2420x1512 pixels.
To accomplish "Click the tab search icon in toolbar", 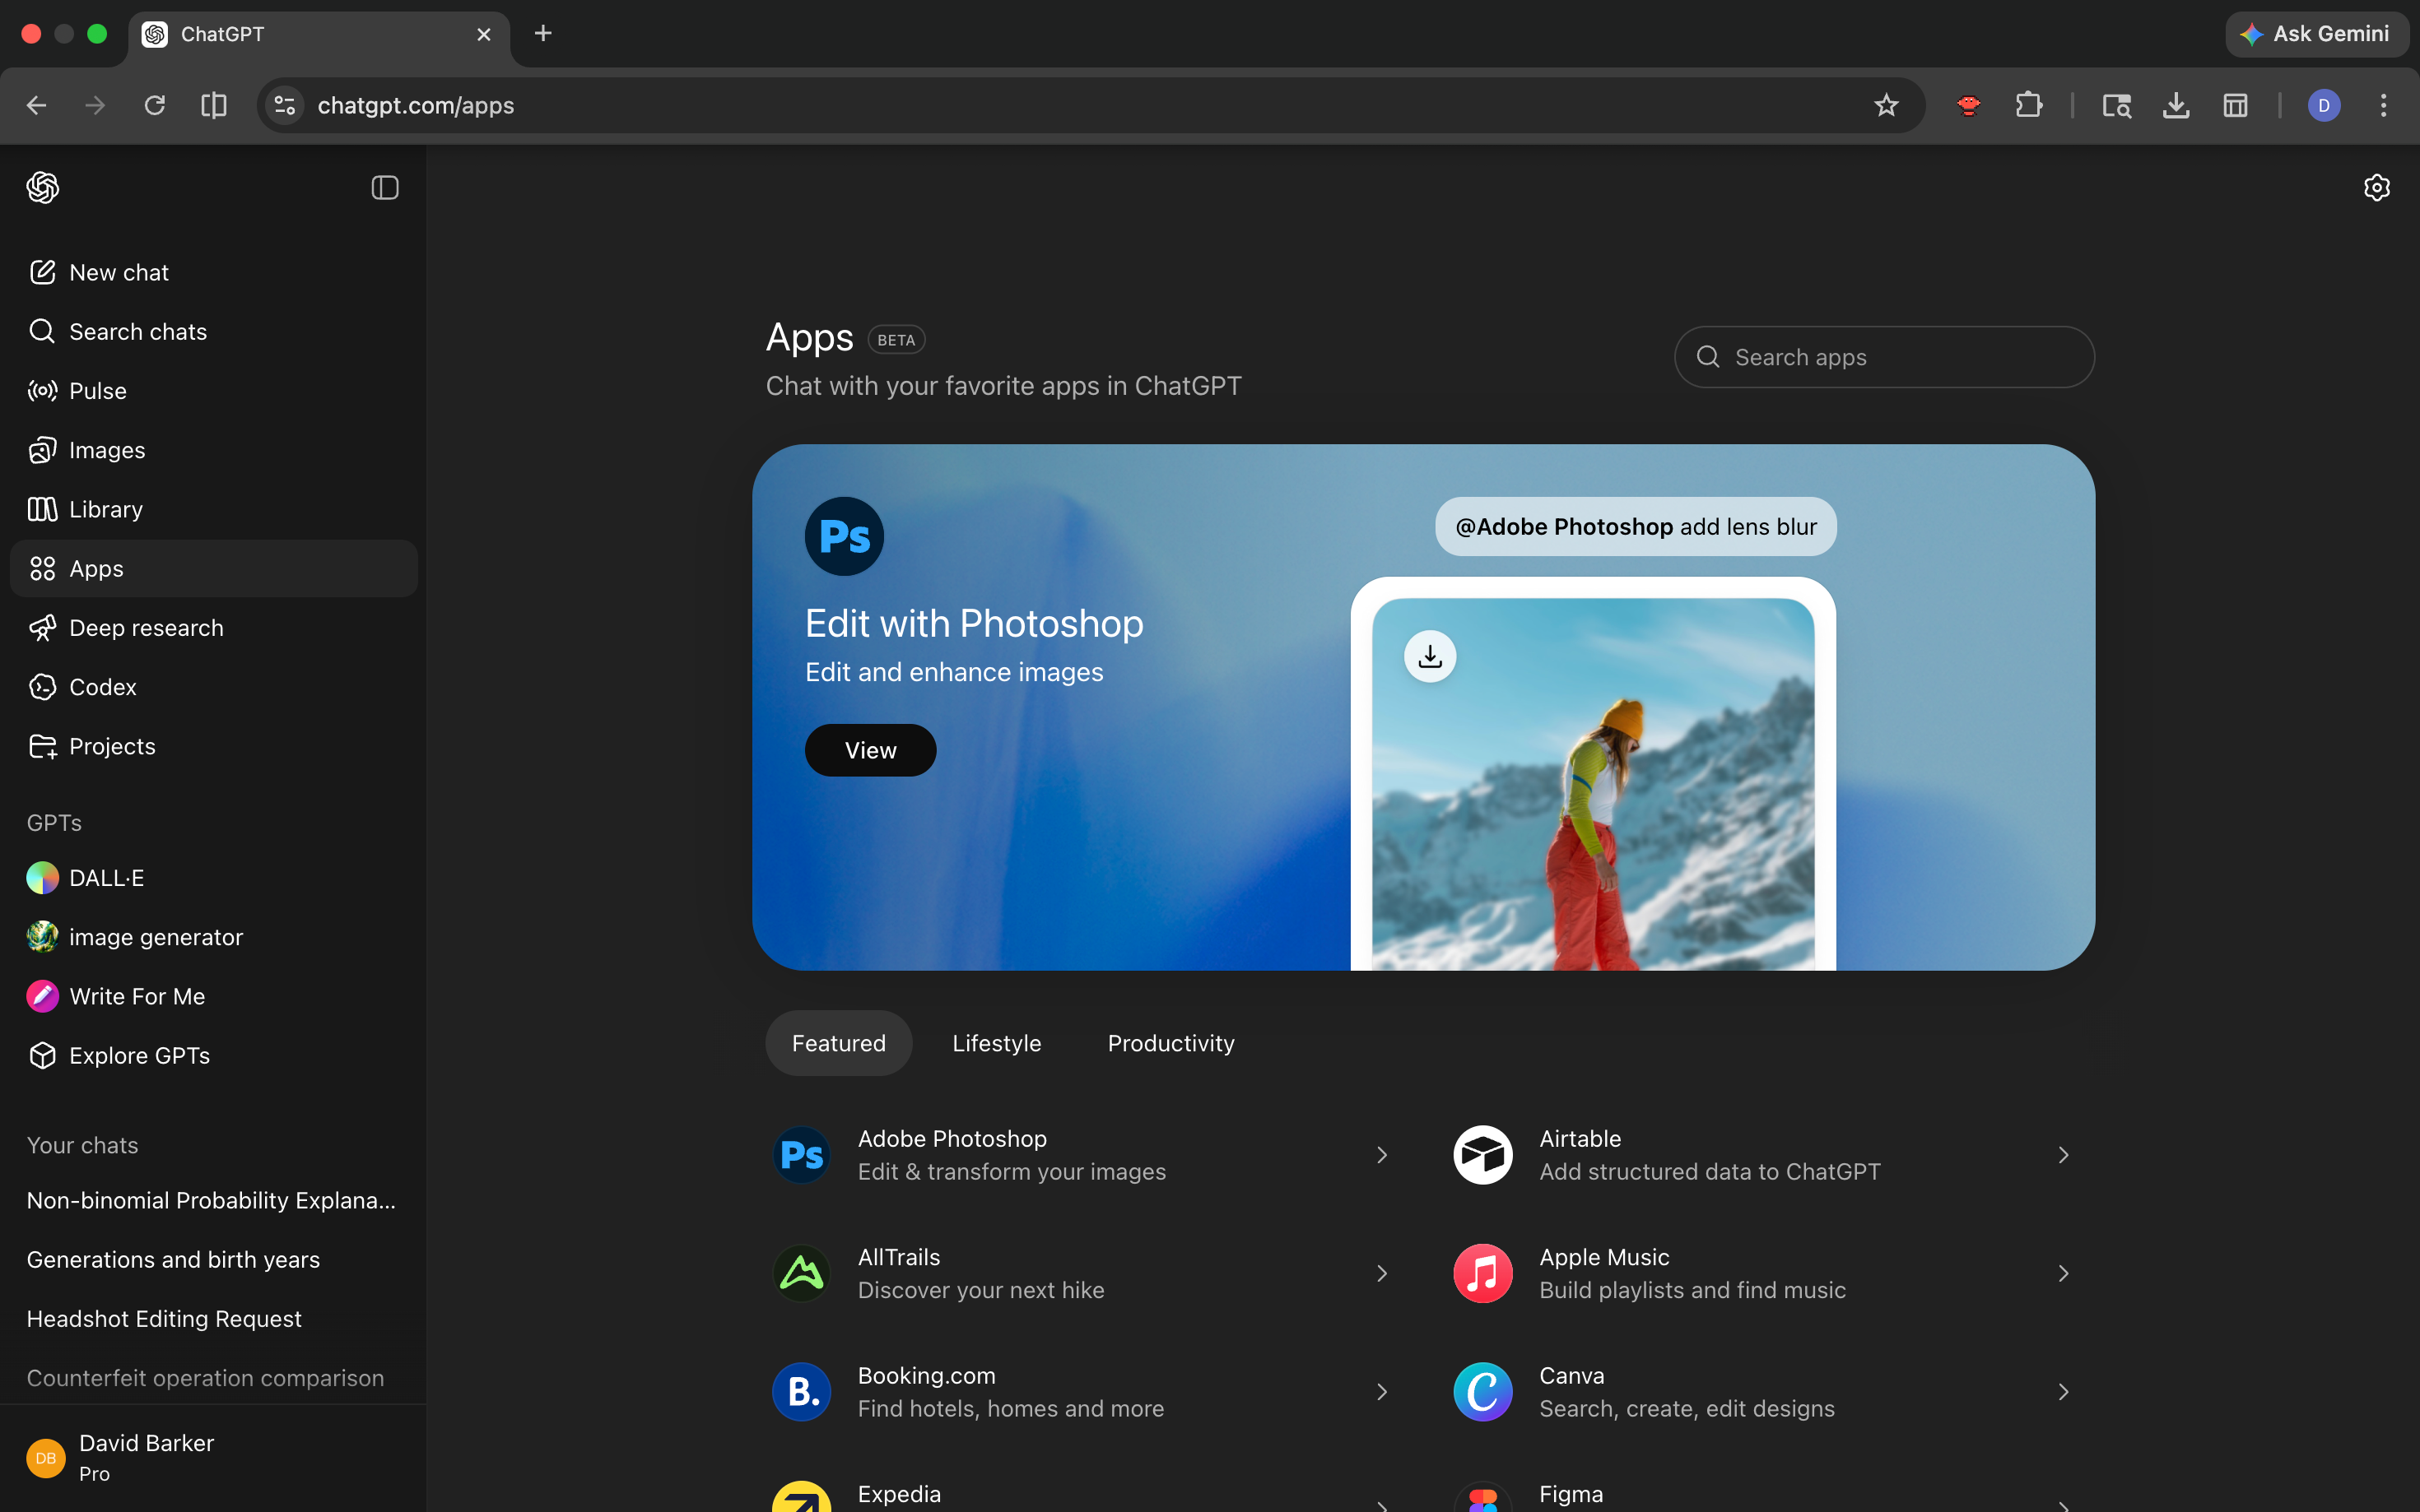I will [x=2117, y=105].
